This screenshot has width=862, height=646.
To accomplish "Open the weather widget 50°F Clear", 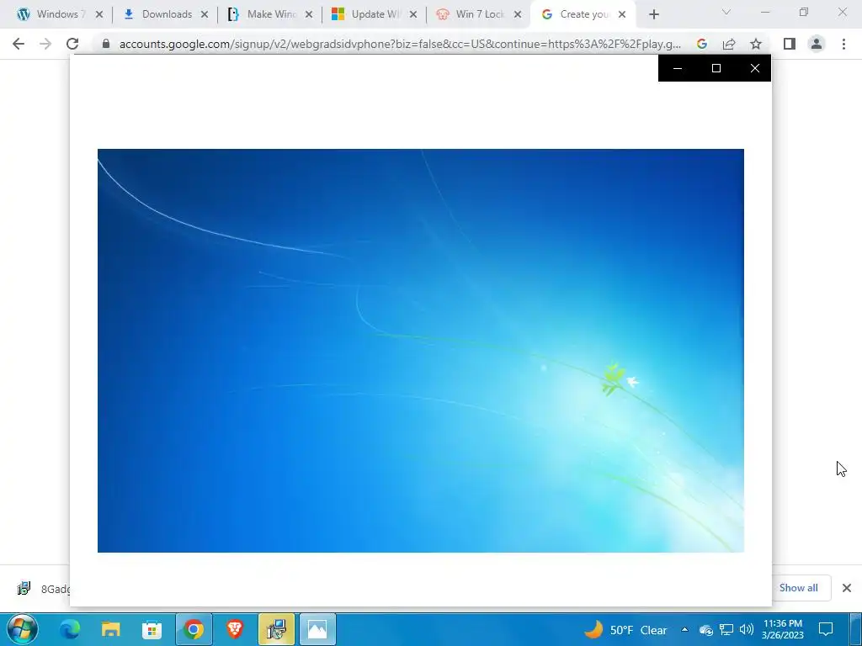I will tap(625, 629).
